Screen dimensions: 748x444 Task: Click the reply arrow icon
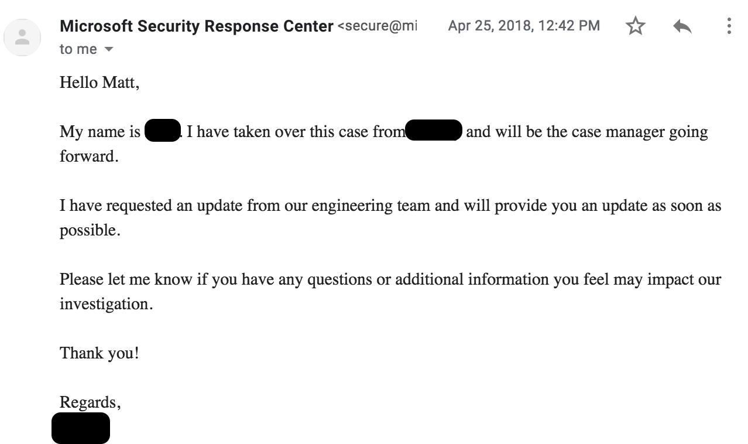coord(682,26)
